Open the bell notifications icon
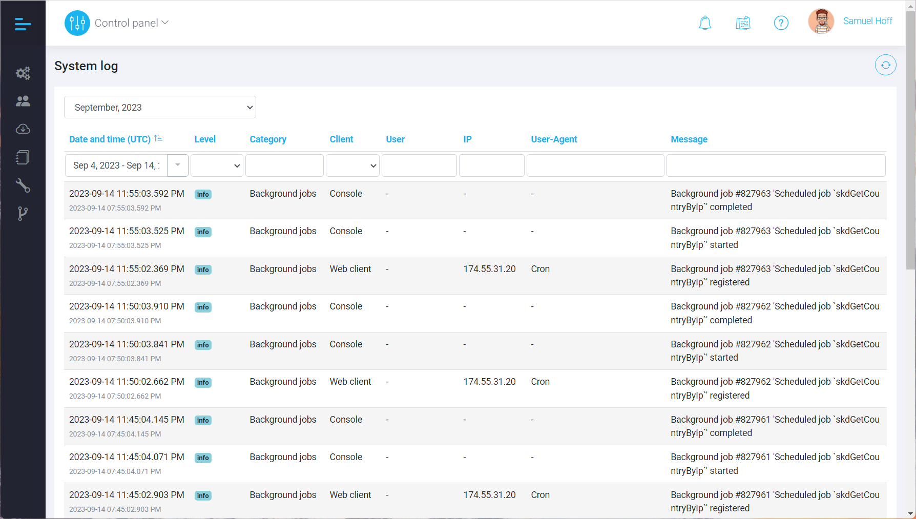Screen dimensions: 916x519 coord(704,23)
